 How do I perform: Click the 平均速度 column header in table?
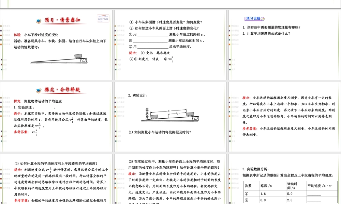point(320,186)
